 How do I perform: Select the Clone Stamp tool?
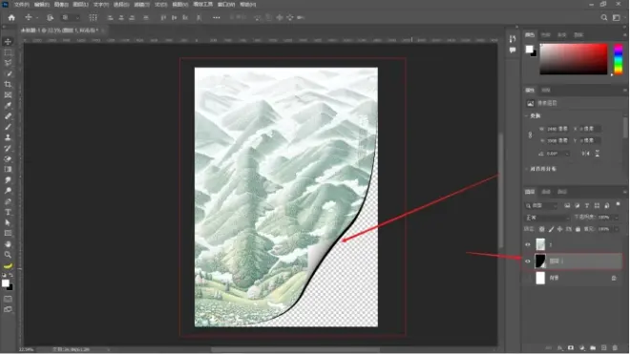(8, 137)
